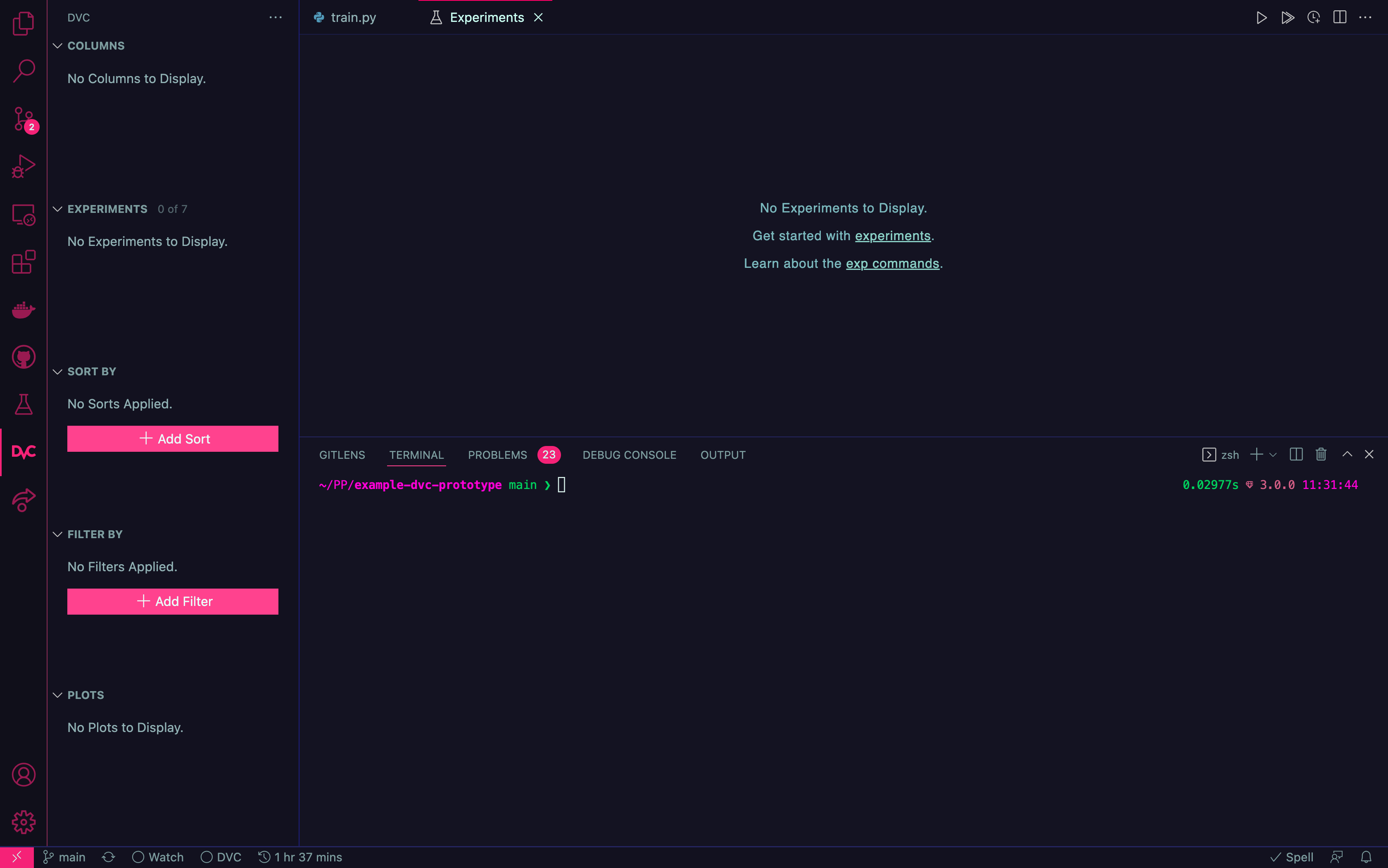Open new terminal profile dropdown arrow
This screenshot has width=1388, height=868.
tap(1273, 455)
